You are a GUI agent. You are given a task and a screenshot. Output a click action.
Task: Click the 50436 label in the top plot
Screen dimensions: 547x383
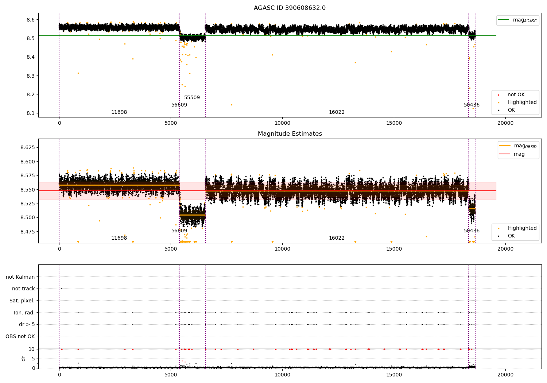(x=472, y=105)
